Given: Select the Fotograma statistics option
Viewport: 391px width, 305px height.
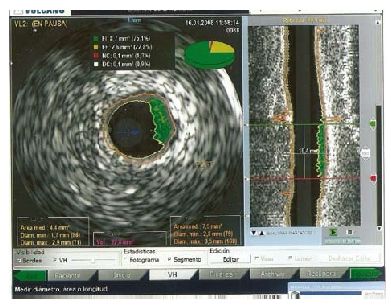Looking at the screenshot, I should pyautogui.click(x=126, y=259).
